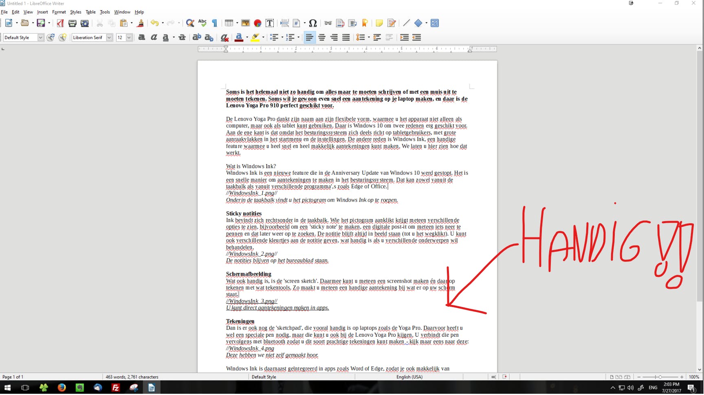Viewport: 704px width, 395px height.
Task: Open Find and Replace
Action: [190, 23]
